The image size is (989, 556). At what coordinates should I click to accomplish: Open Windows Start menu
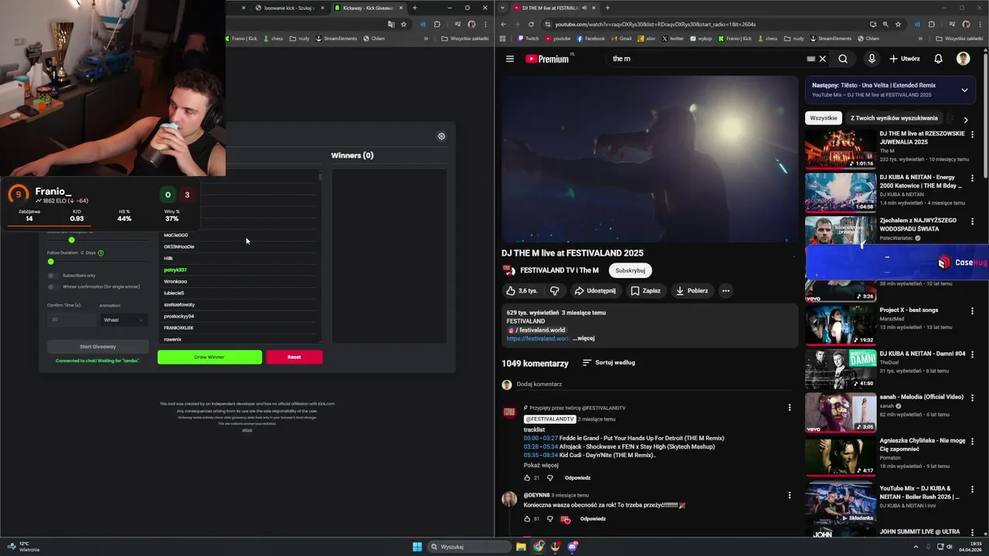(x=417, y=547)
